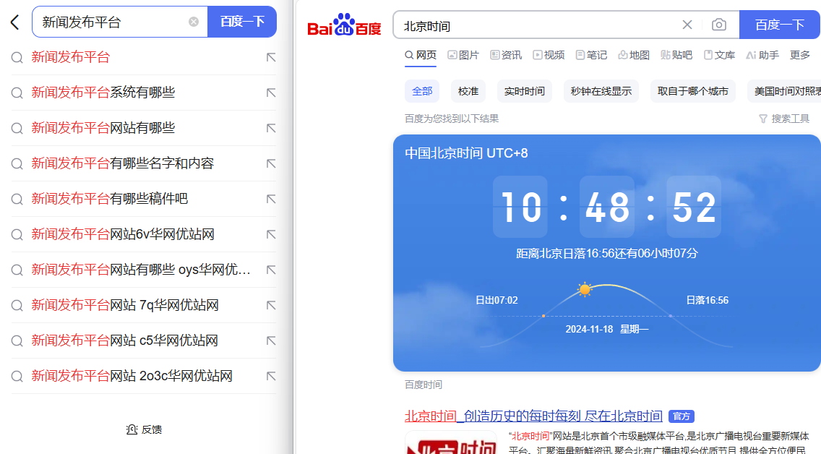Switch to 资讯 tab
The height and width of the screenshot is (454, 821).
click(506, 55)
